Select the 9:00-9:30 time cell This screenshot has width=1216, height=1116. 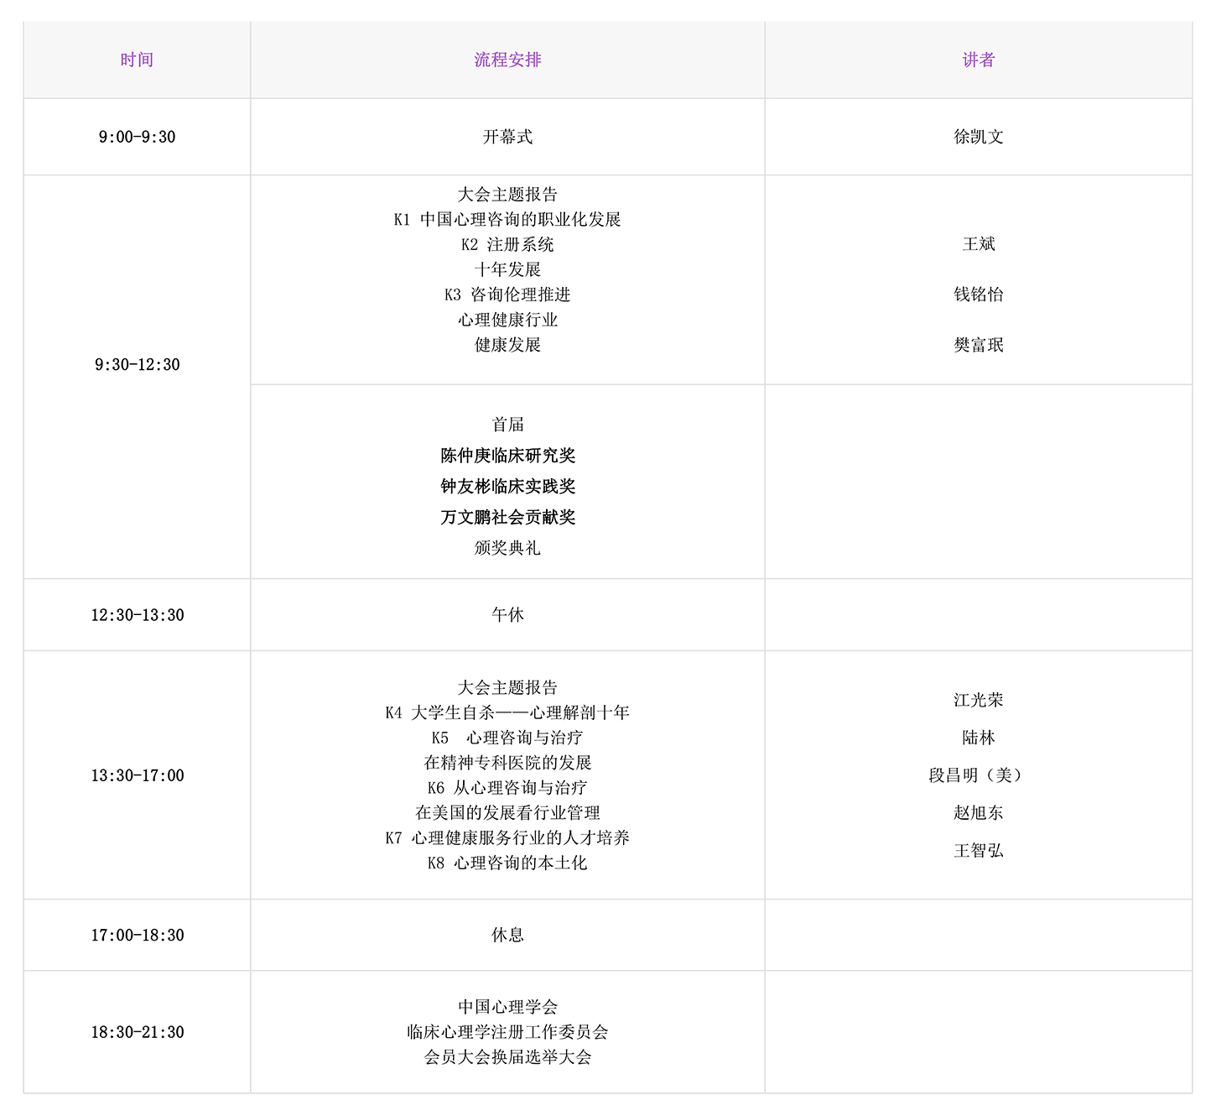tap(137, 137)
